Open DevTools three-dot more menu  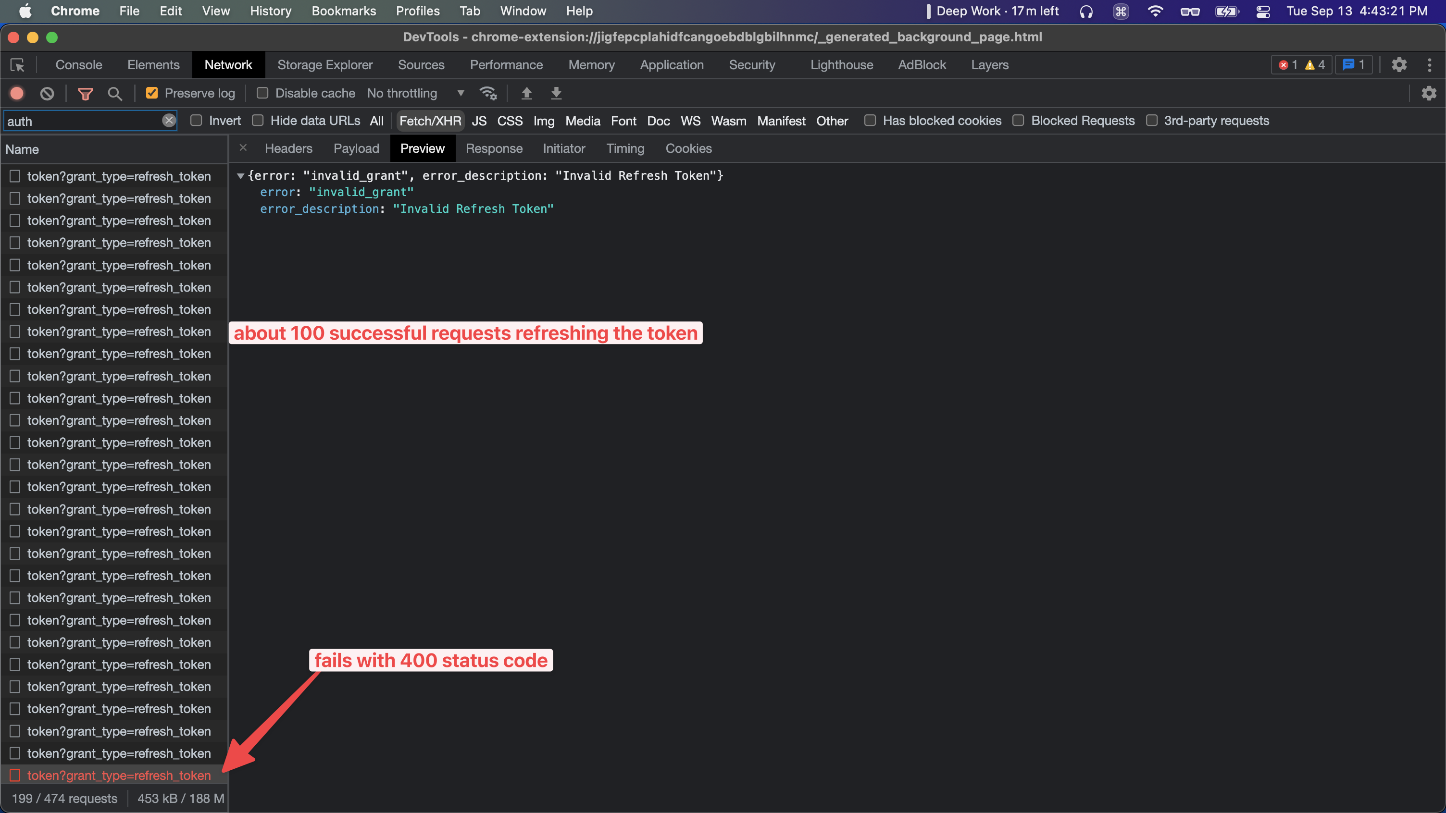click(1429, 65)
